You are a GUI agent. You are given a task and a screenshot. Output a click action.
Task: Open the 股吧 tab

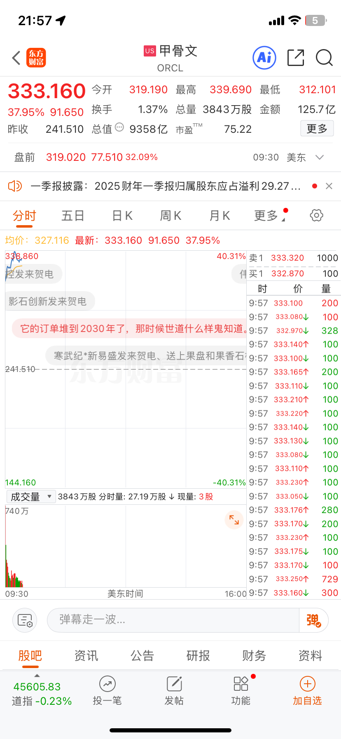30,655
